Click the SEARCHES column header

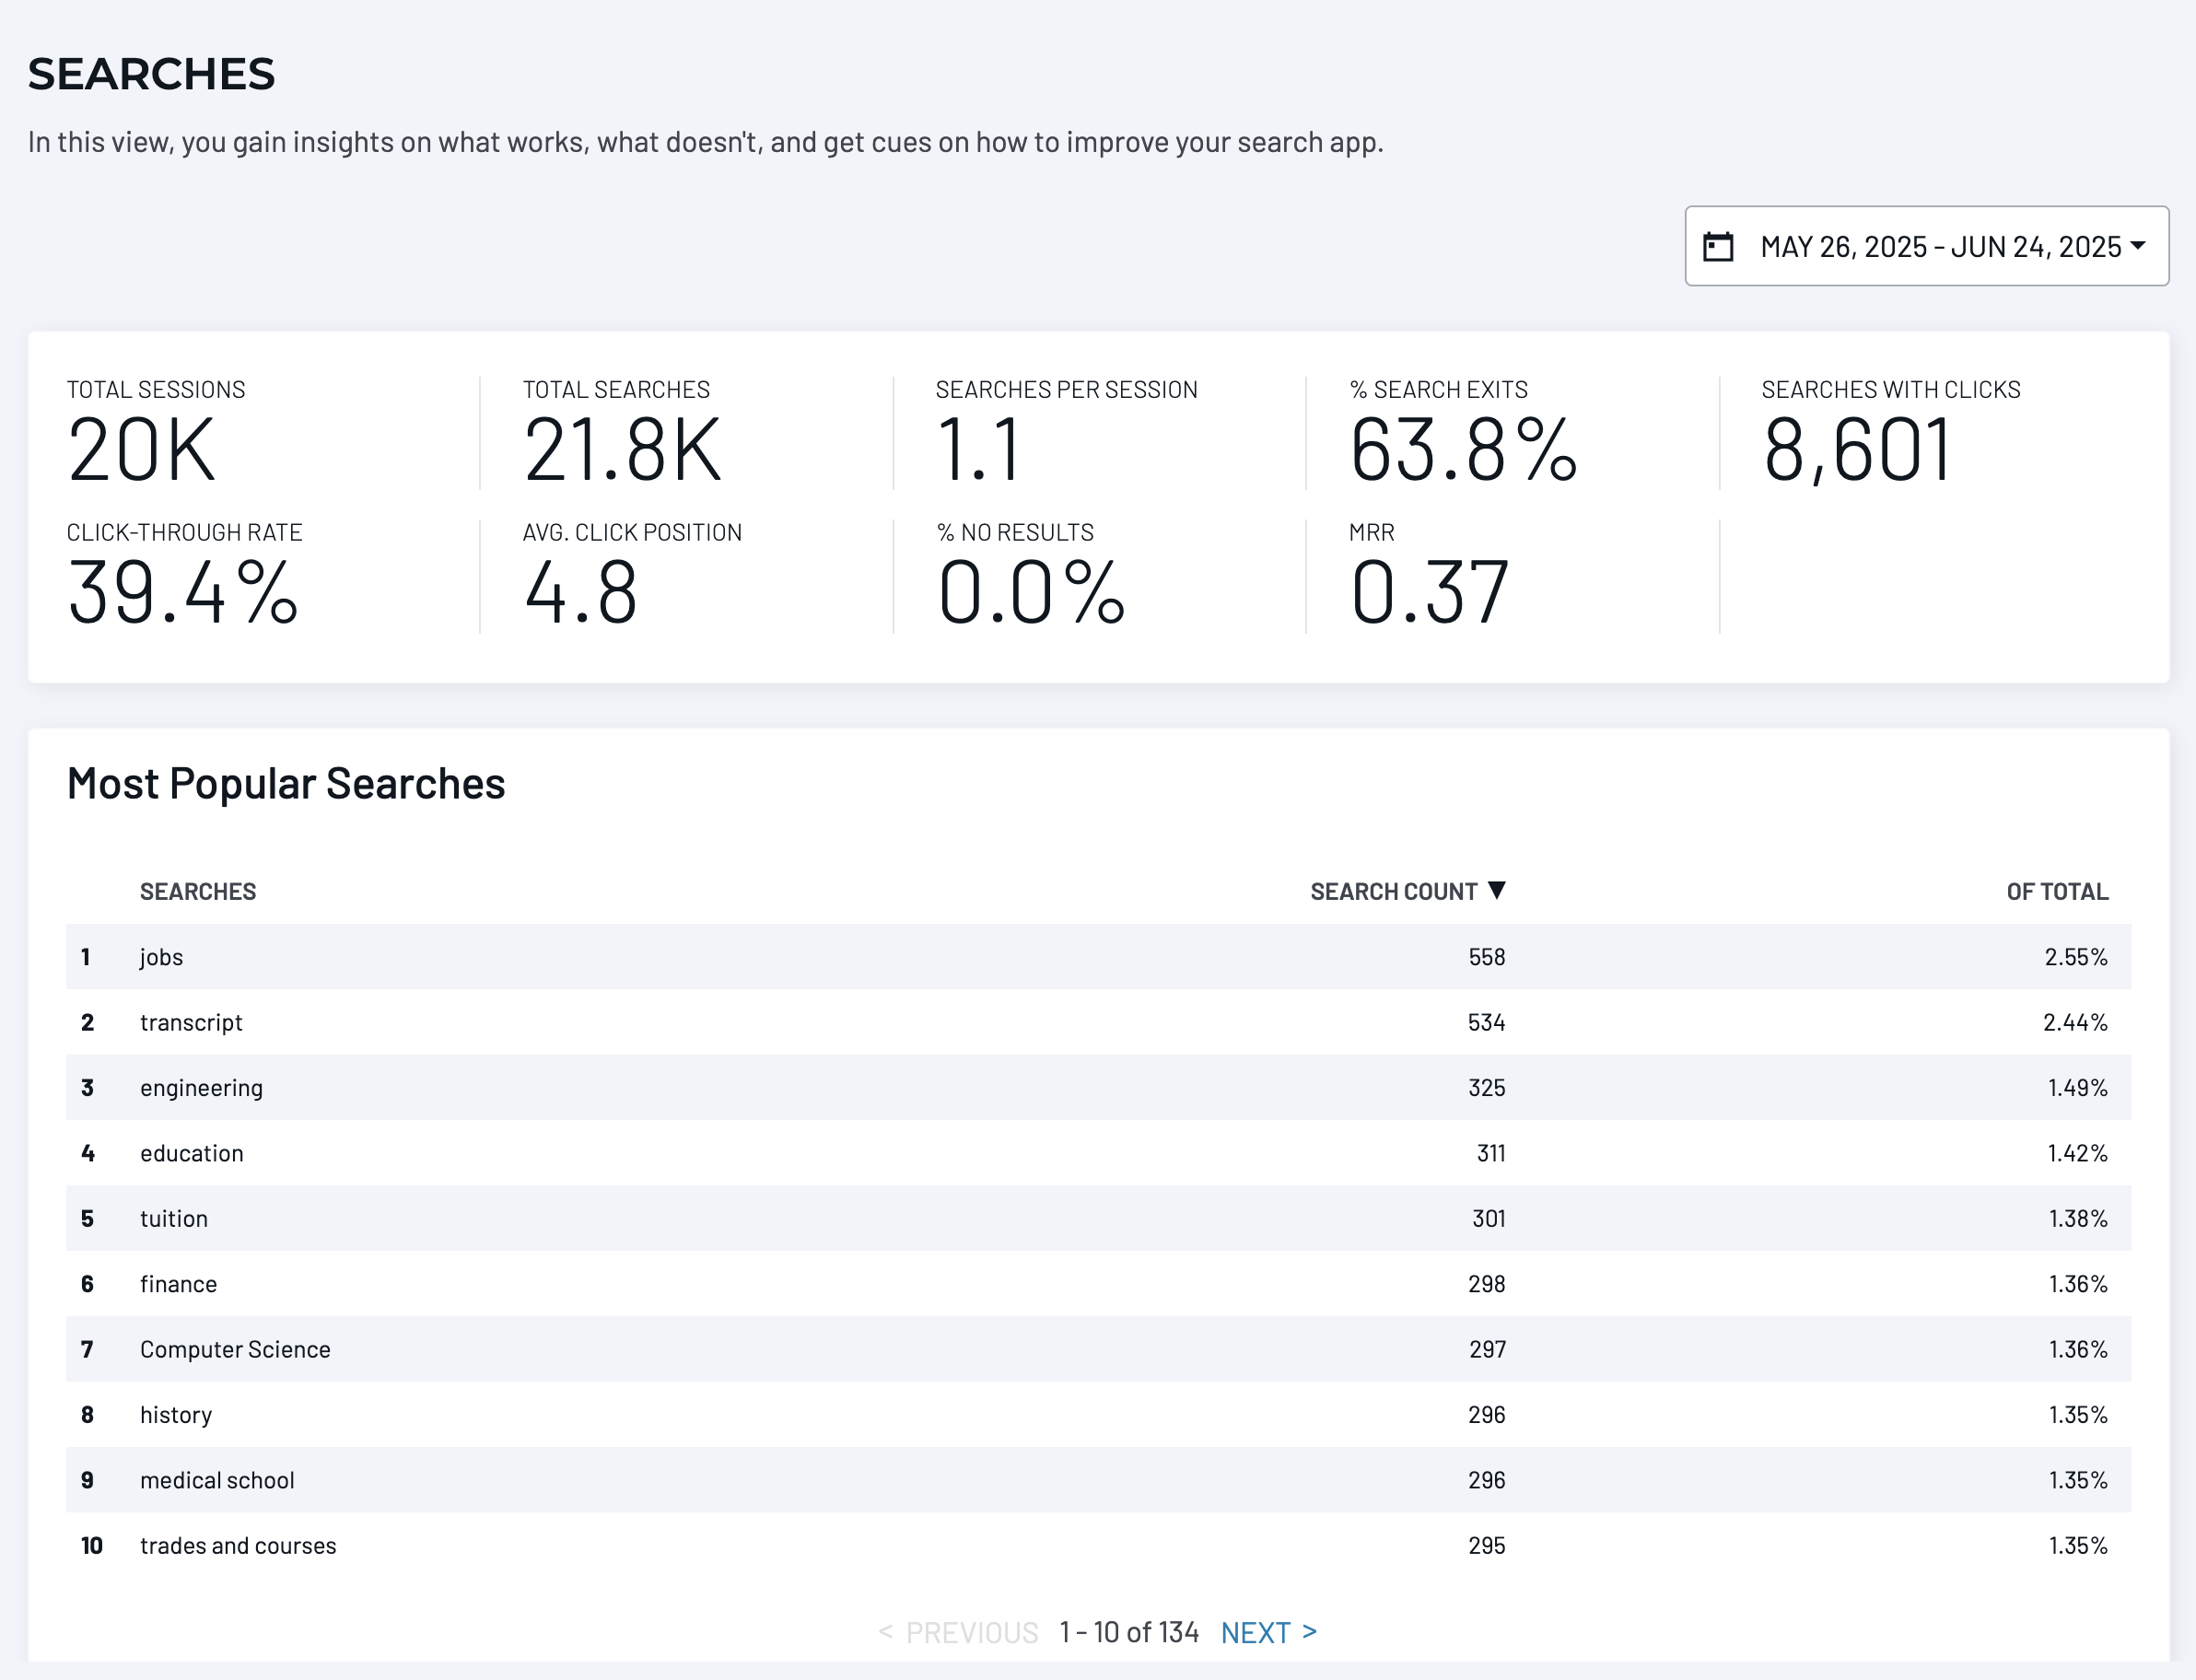click(x=198, y=890)
